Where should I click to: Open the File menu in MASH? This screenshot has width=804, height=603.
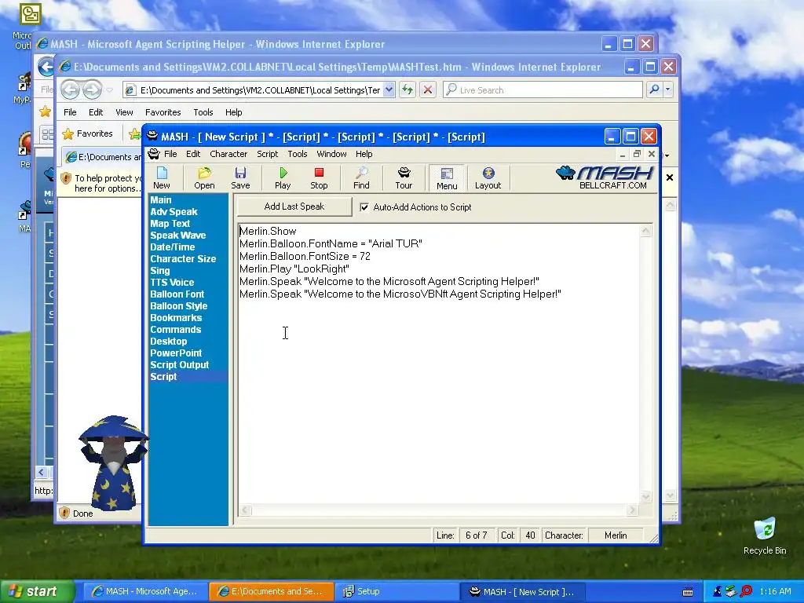tap(170, 154)
